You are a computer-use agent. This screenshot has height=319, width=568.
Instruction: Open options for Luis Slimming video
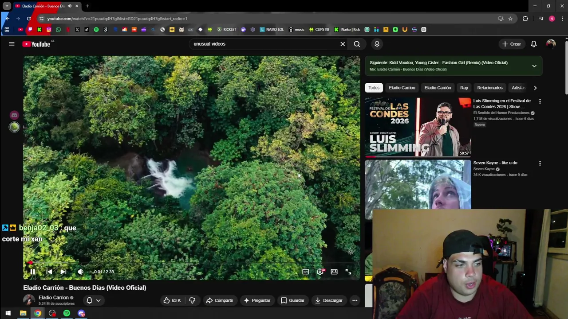[x=540, y=101]
